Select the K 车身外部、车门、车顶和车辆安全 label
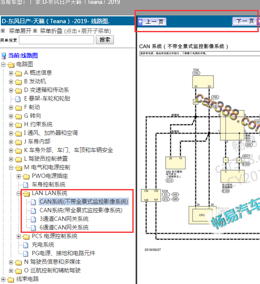This screenshot has height=284, width=260. pyautogui.click(x=68, y=150)
